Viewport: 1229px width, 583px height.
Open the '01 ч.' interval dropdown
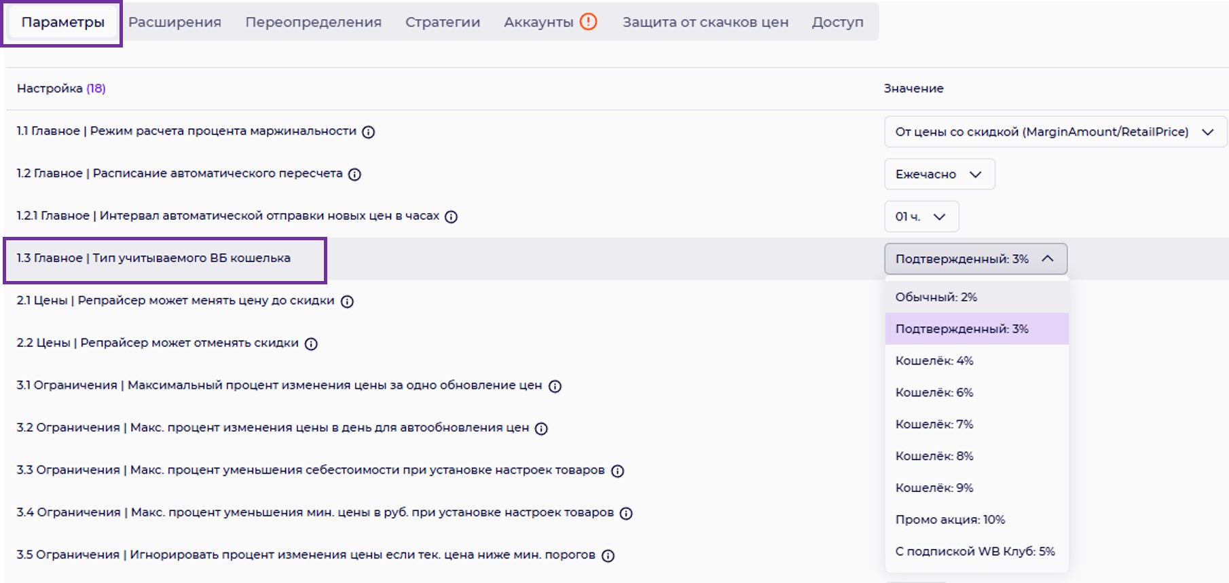(x=921, y=217)
